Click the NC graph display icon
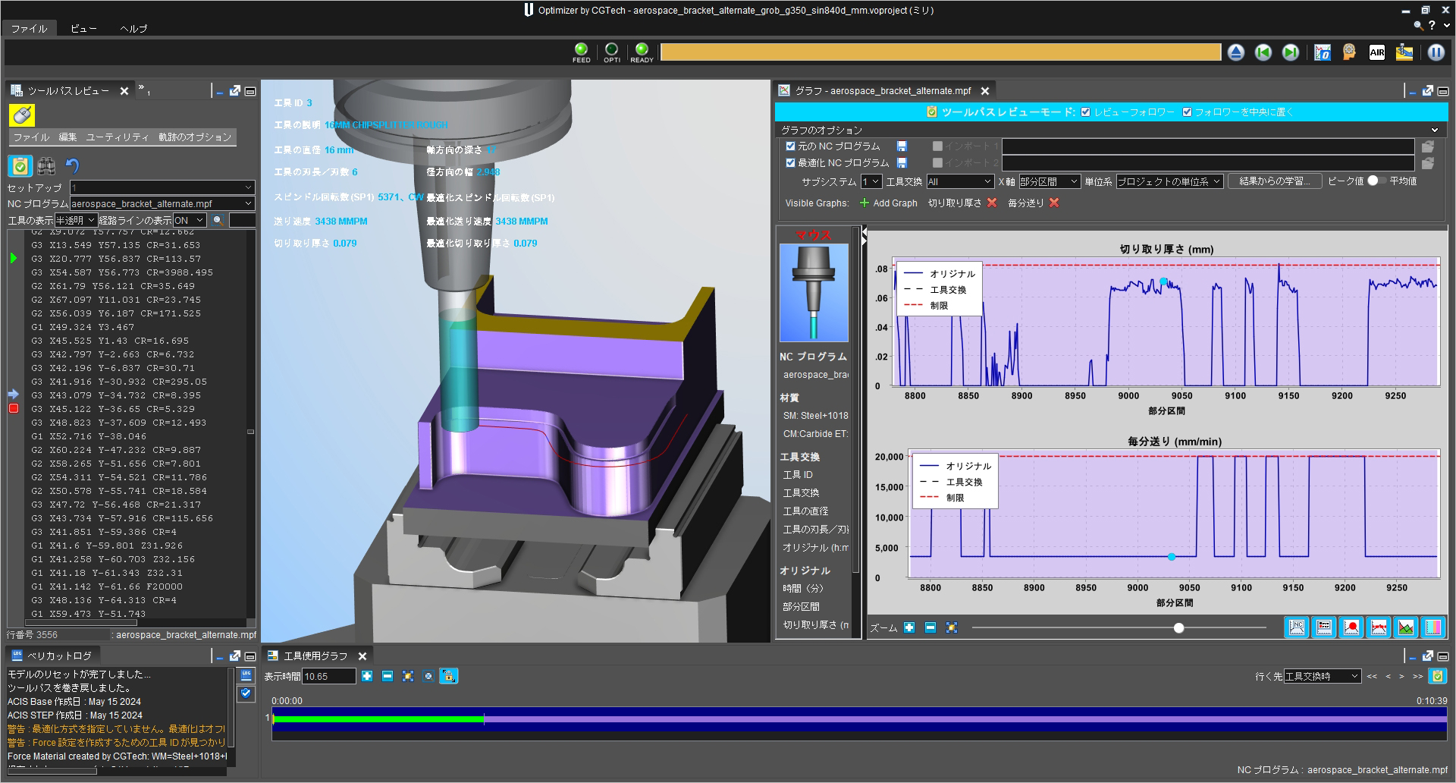 1297,627
